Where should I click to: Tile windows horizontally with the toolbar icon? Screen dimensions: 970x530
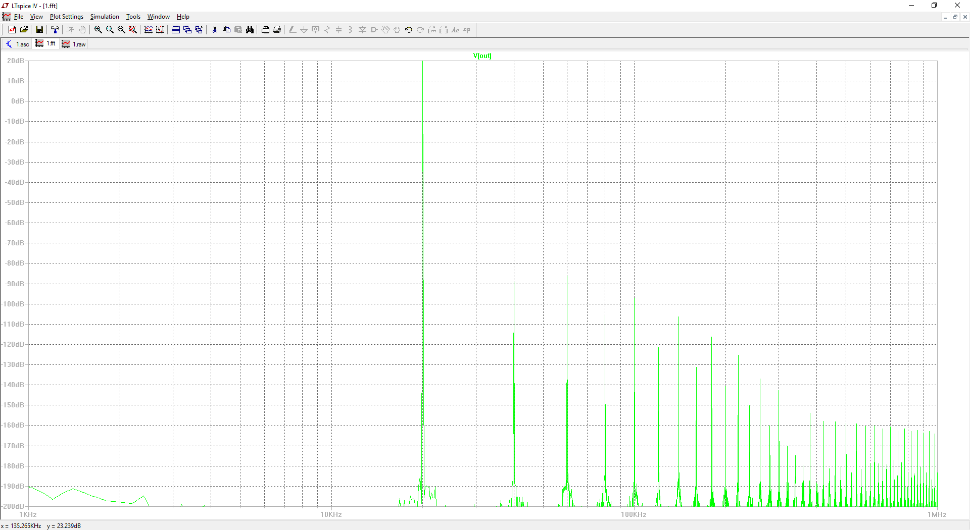point(176,30)
